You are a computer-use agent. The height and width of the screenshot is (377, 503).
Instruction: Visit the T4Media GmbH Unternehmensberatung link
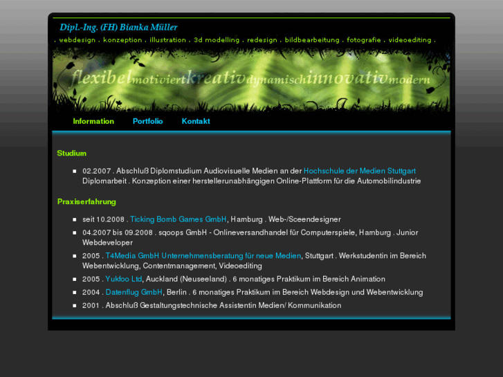click(x=203, y=256)
